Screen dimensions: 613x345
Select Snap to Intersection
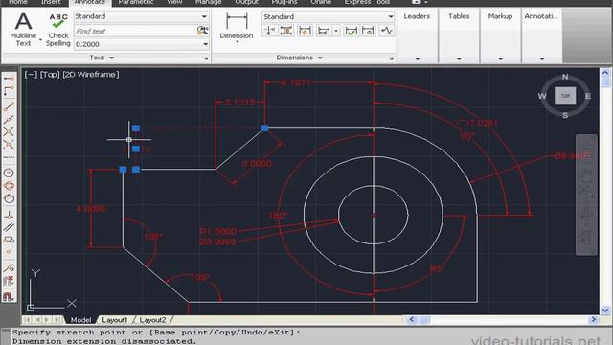click(9, 132)
